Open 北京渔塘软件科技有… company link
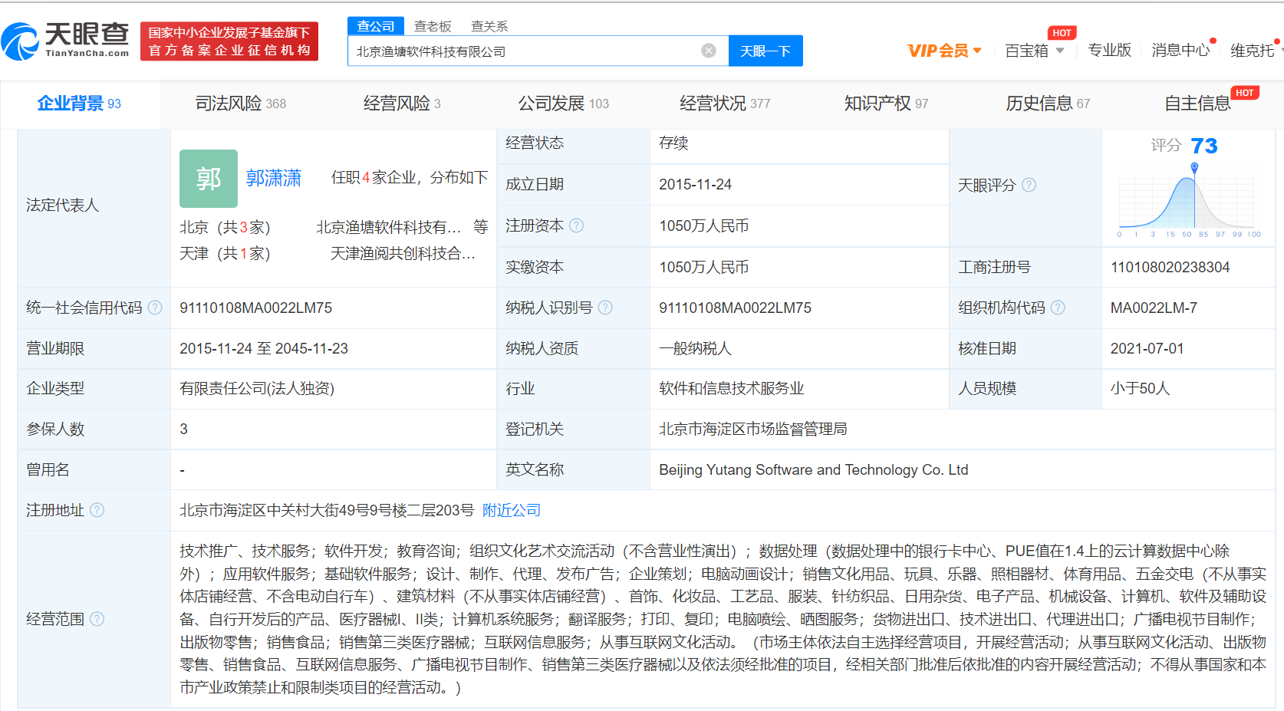The height and width of the screenshot is (711, 1284). (x=389, y=227)
